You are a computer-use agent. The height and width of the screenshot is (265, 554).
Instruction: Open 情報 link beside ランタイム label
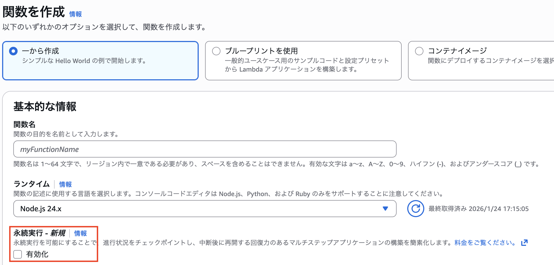click(65, 184)
